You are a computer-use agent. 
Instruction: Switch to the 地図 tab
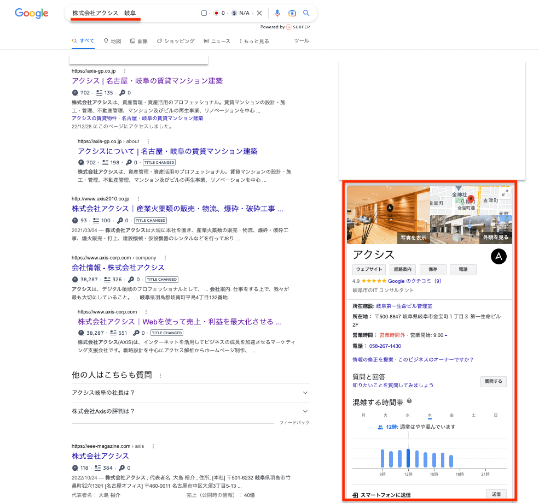(x=112, y=41)
